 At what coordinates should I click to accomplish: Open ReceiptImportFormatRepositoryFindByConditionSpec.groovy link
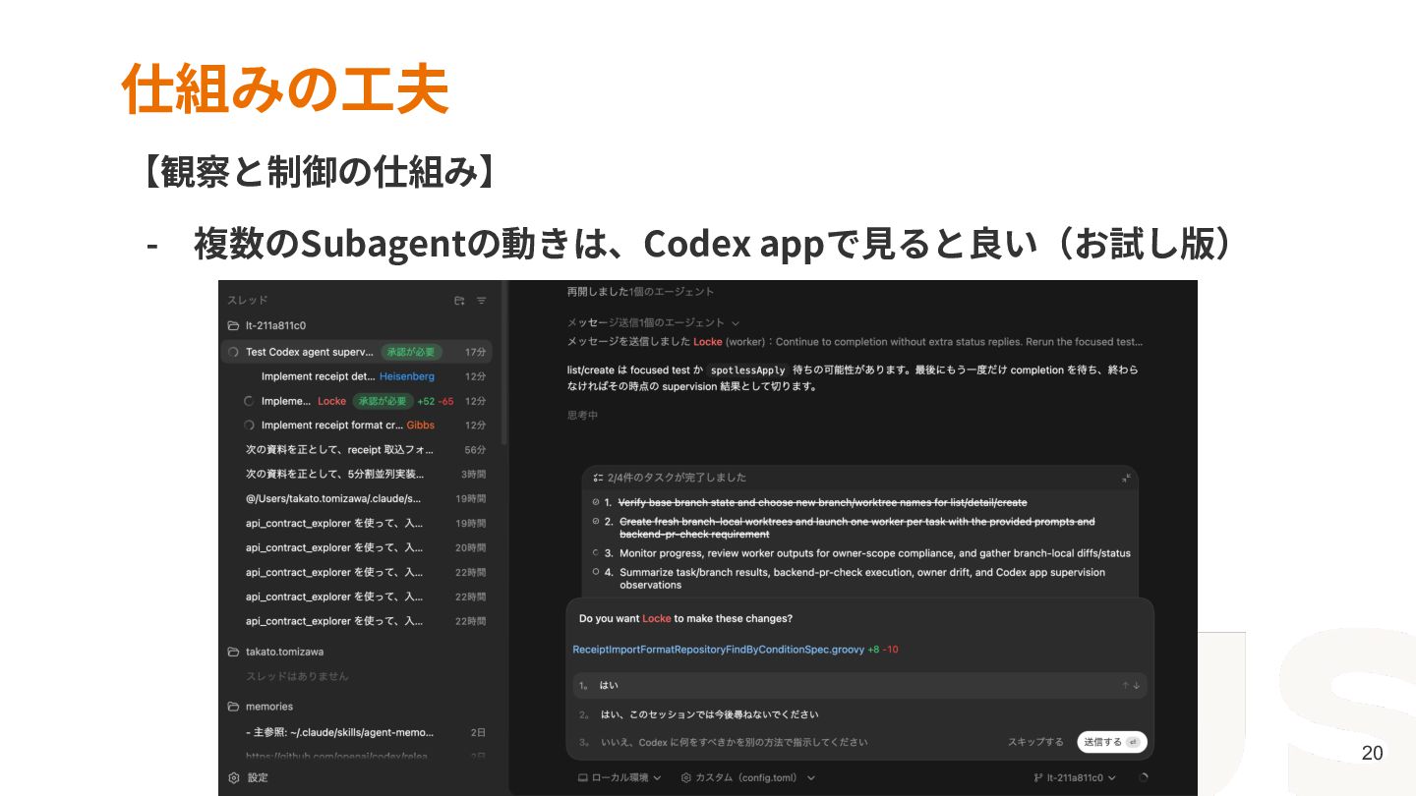tap(719, 650)
